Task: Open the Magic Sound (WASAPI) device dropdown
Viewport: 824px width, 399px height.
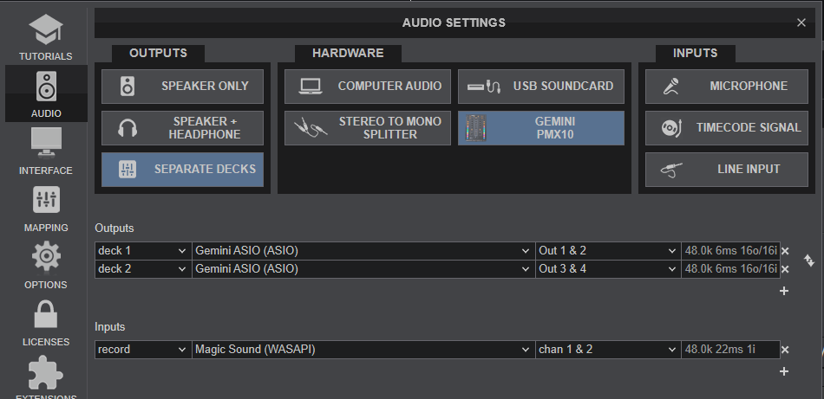Action: pyautogui.click(x=363, y=350)
